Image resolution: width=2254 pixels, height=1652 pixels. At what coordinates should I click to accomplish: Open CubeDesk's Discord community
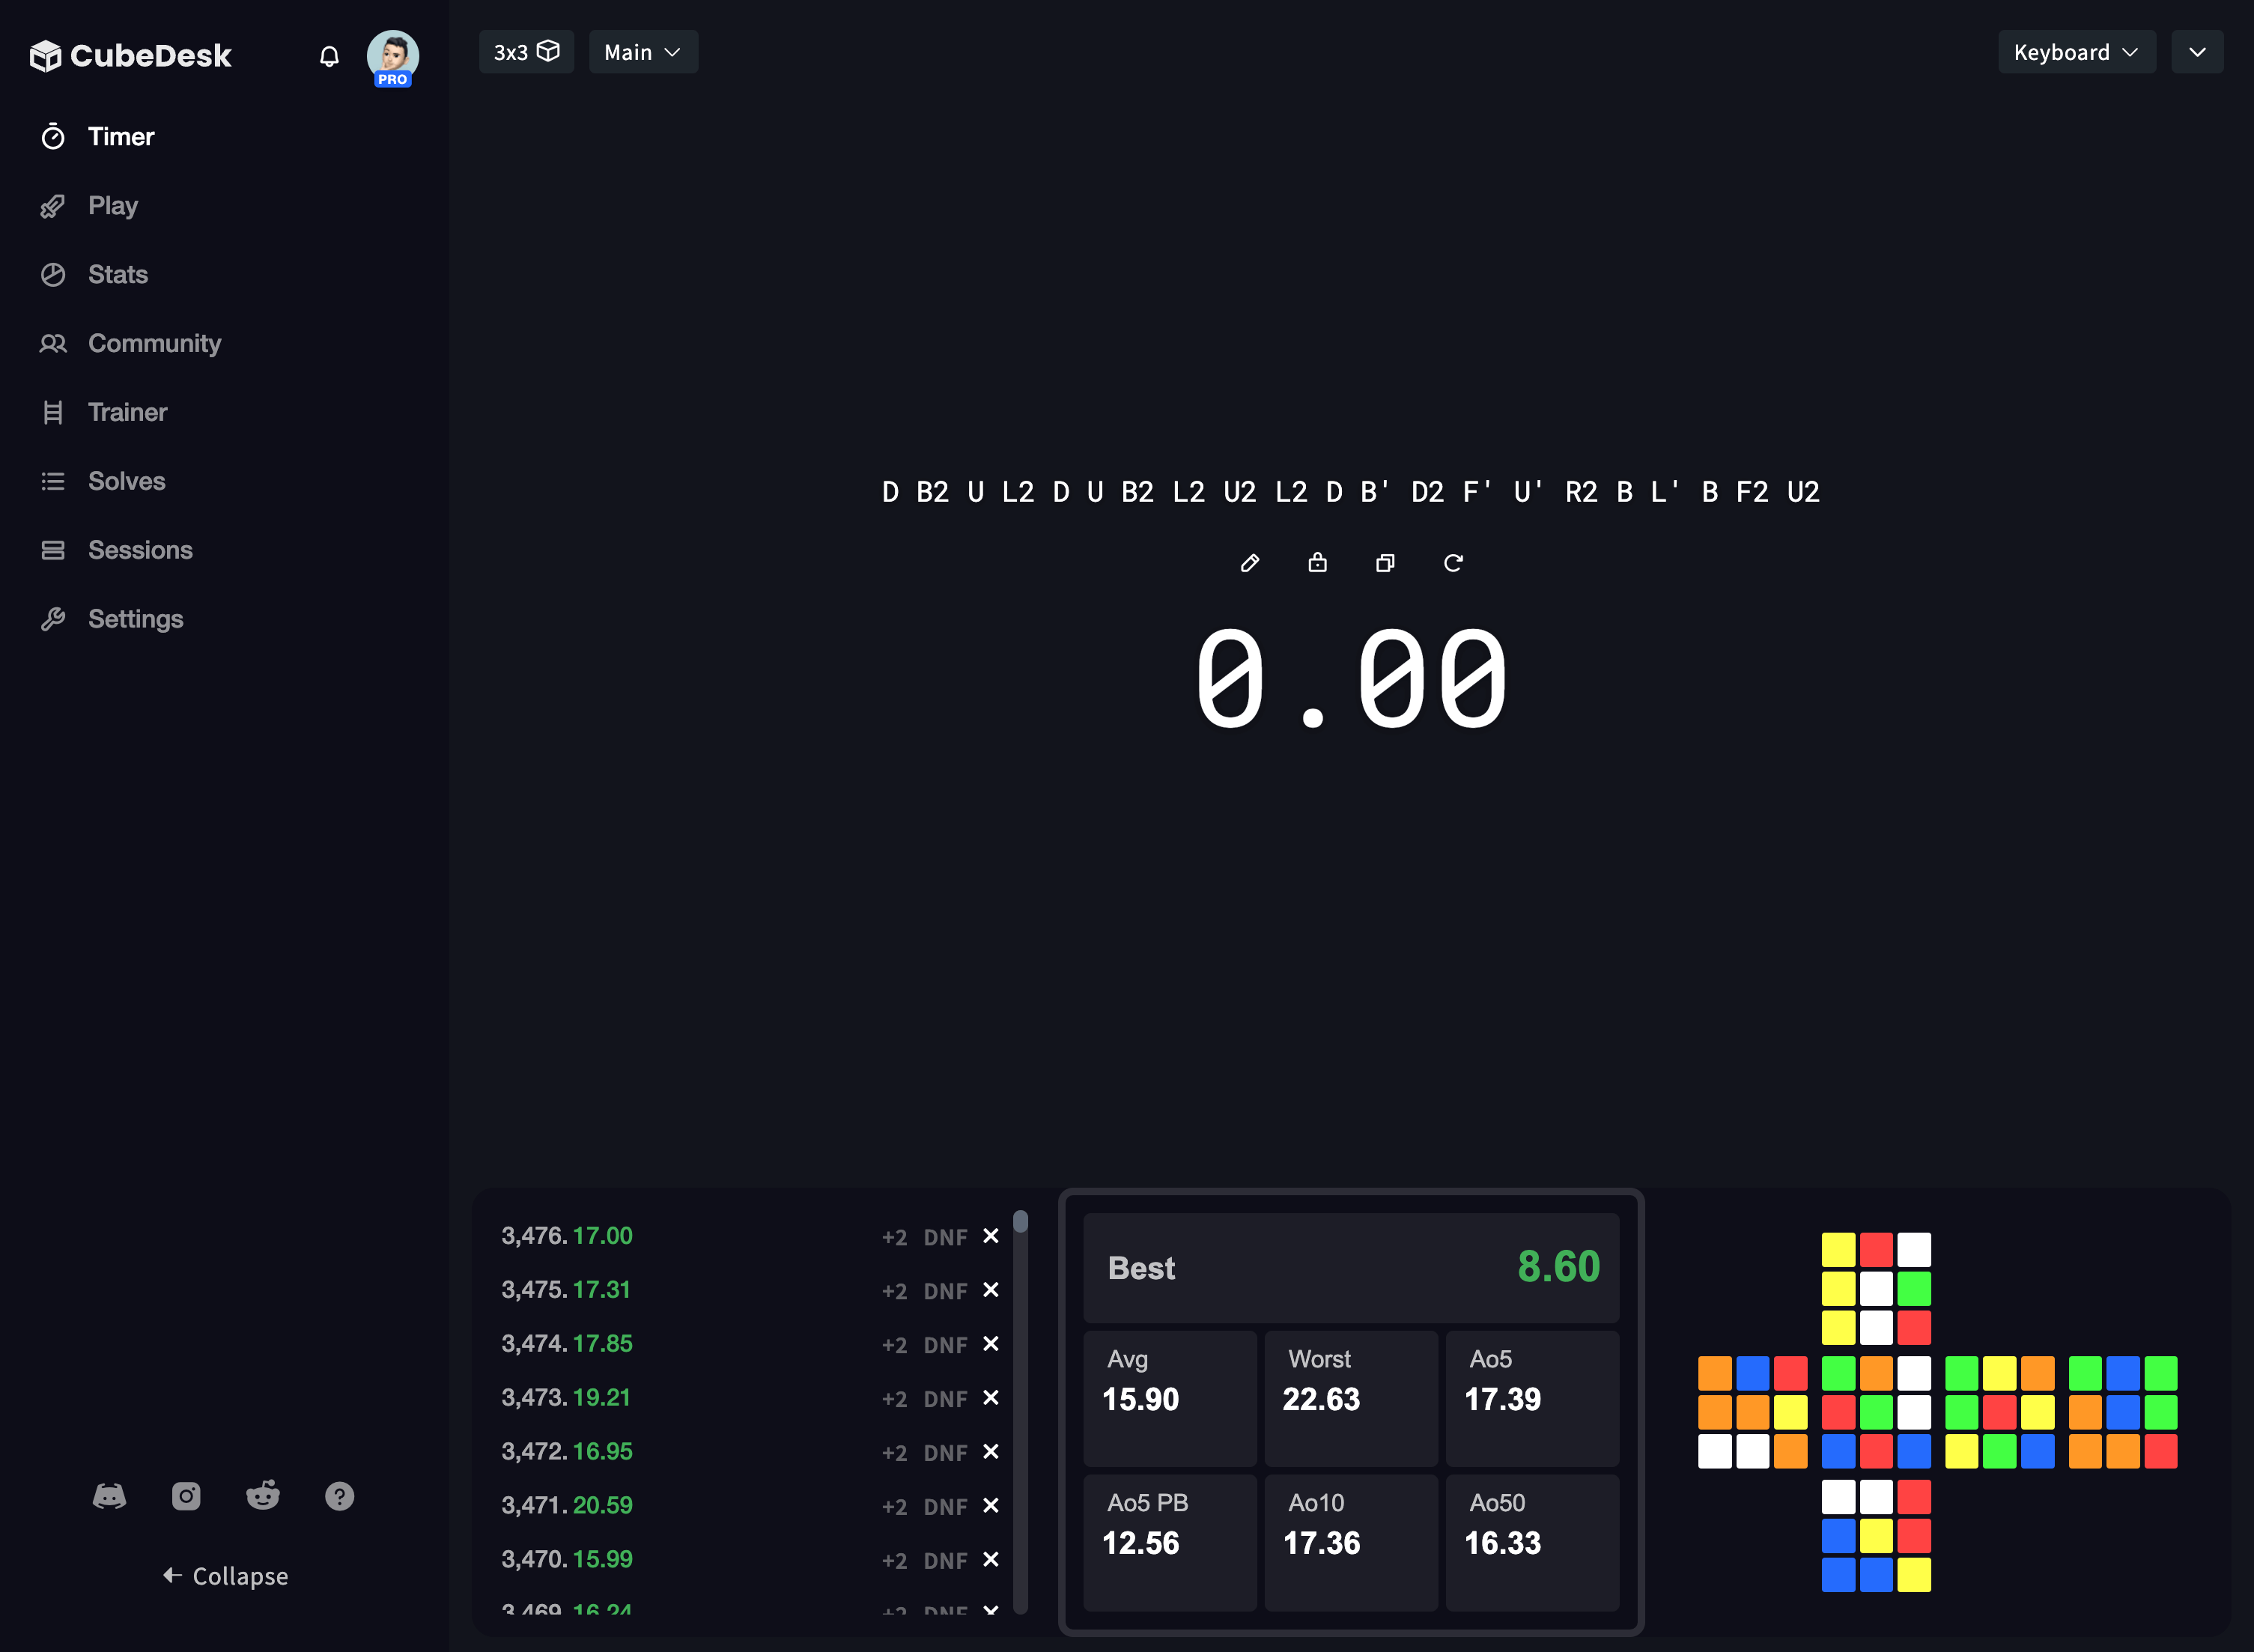110,1496
